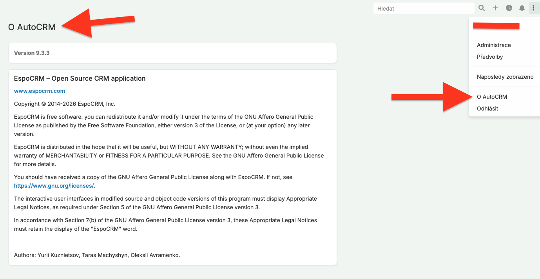Select O AutoCRM in the dropdown menu
This screenshot has height=279, width=540.
(x=492, y=97)
